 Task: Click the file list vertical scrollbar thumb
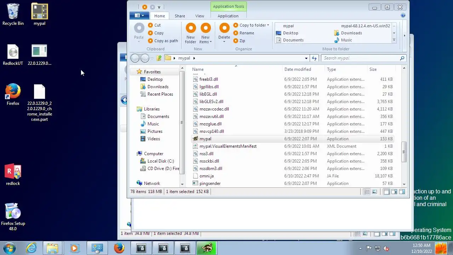coord(404,152)
